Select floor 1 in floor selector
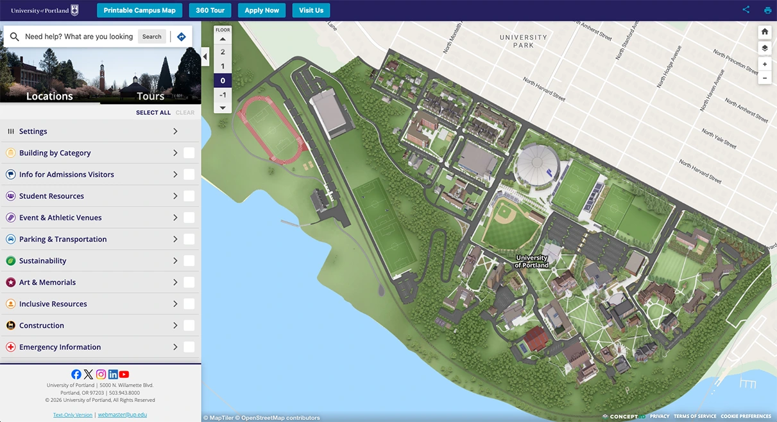Image resolution: width=777 pixels, height=422 pixels. click(x=223, y=66)
